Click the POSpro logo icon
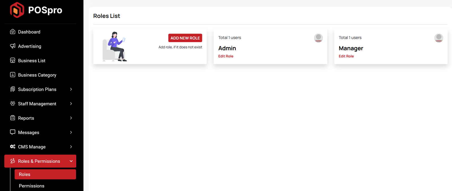Screen dimensions: 452x191 pos(17,10)
